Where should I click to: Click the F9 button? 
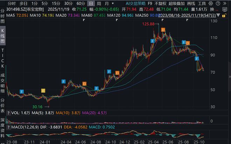[x=150, y=3]
